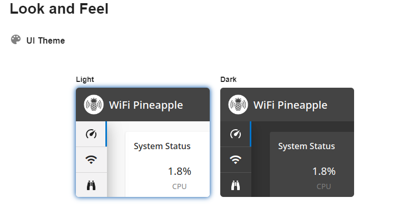Click the WiFi signal icon in Light preview
The image size is (411, 219).
[x=91, y=160]
